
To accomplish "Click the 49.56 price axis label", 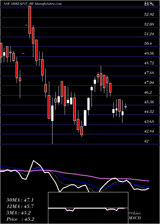I will [x=149, y=53].
